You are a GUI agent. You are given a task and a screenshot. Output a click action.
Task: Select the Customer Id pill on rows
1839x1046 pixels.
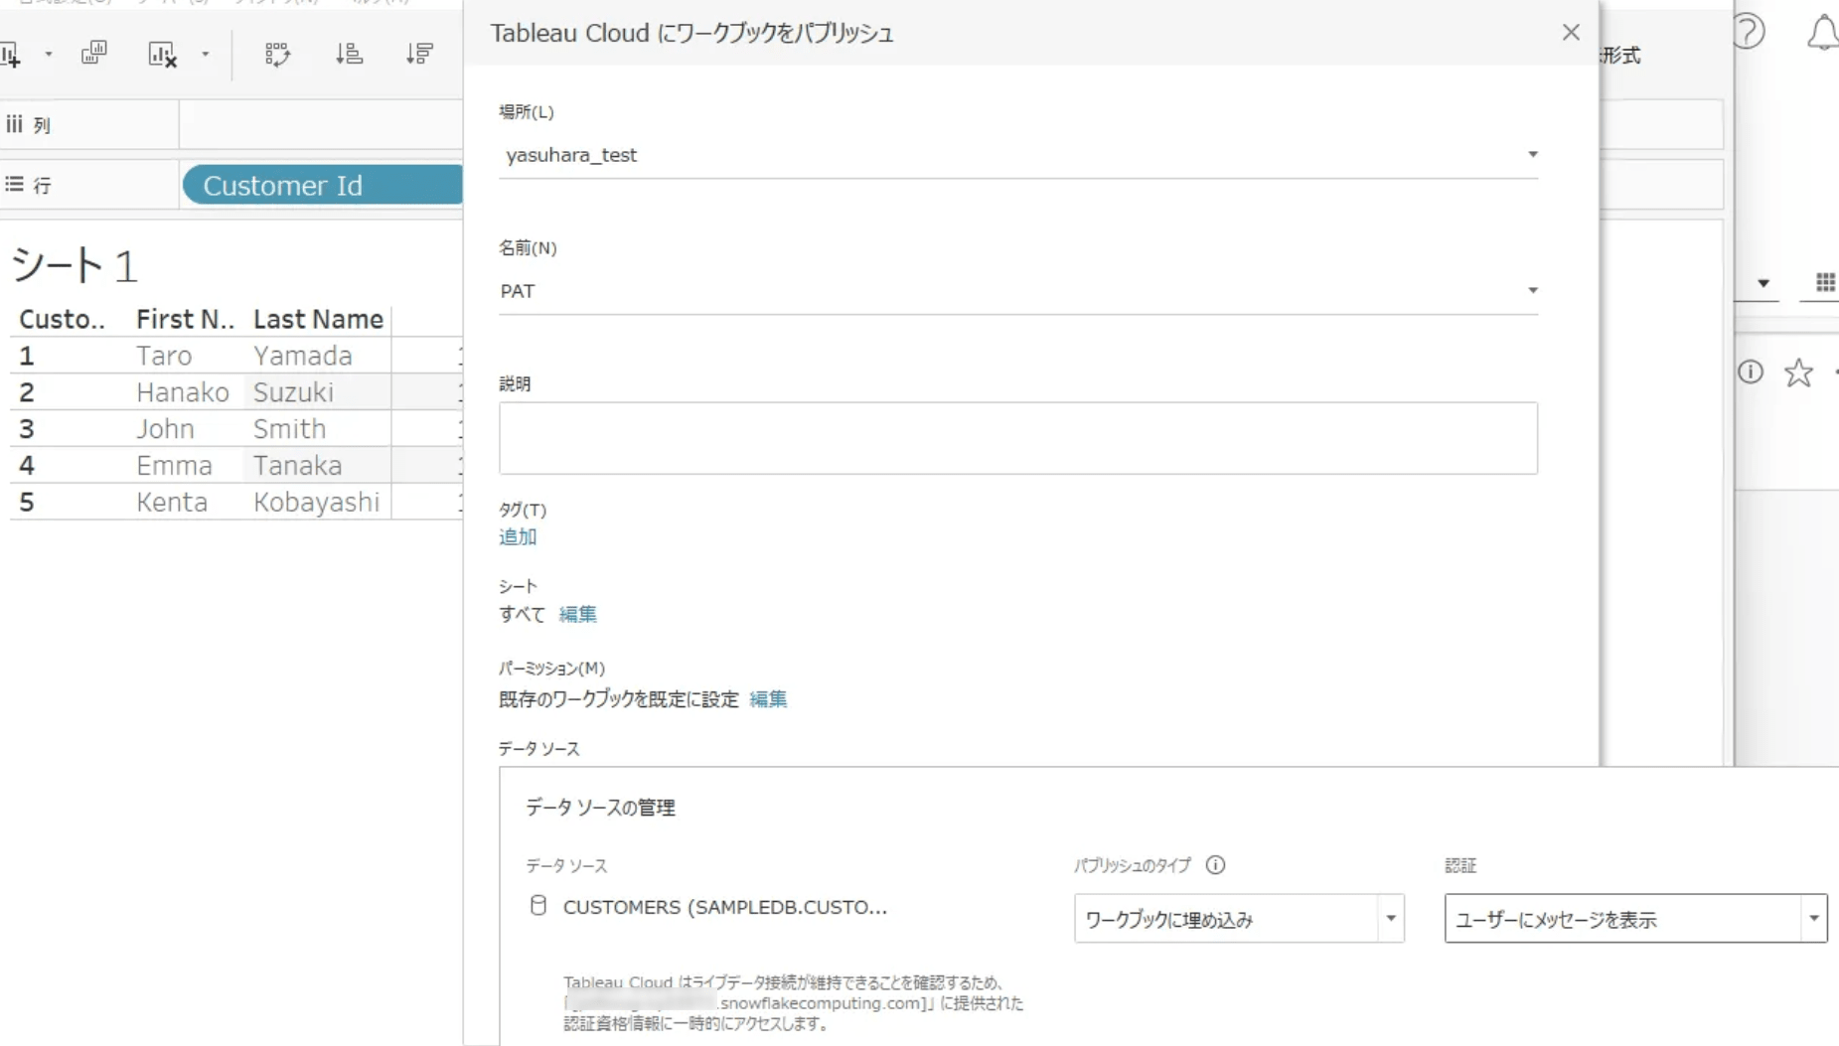(323, 186)
